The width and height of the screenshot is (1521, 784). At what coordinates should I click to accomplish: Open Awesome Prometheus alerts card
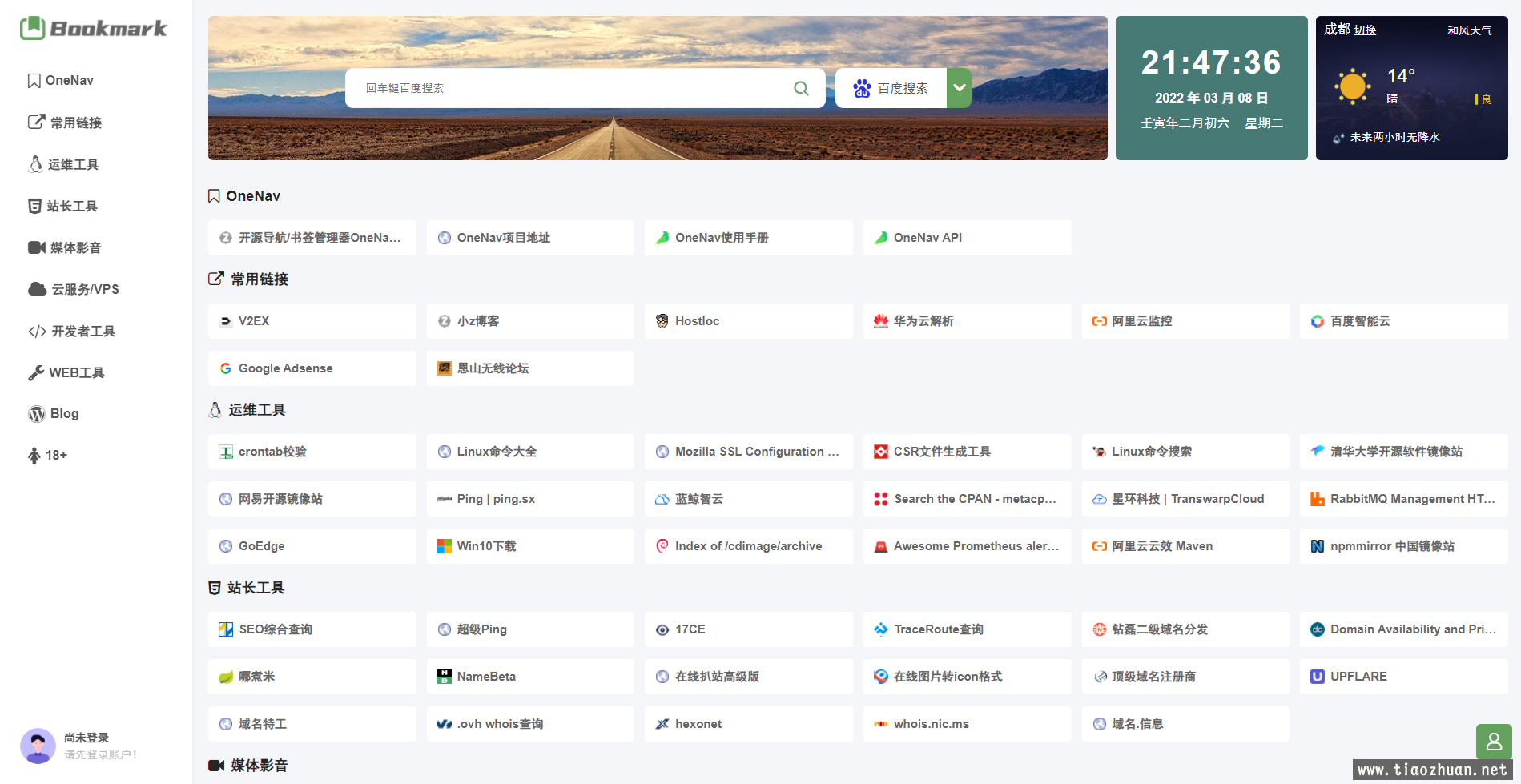point(968,546)
